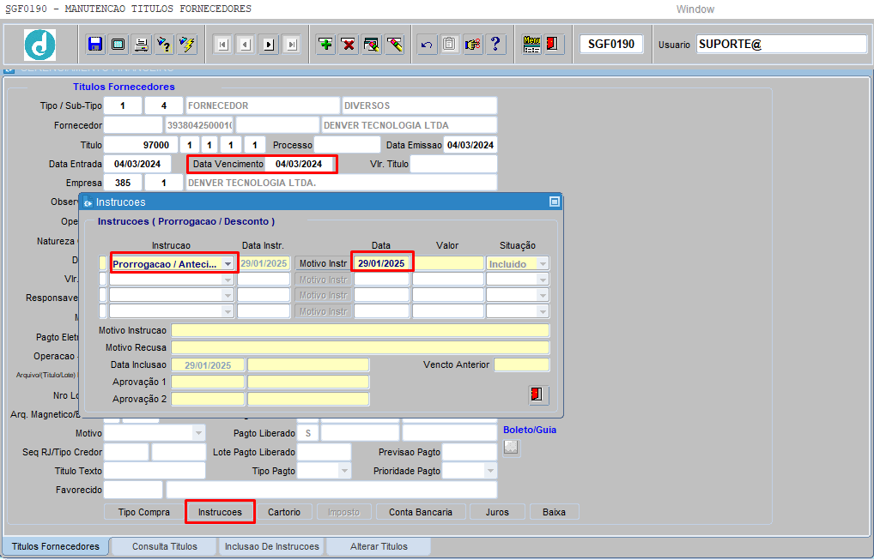The image size is (874, 560).
Task: Open the 'Prorrogacao / Anteci...' Instrucao dropdown
Action: pos(228,264)
